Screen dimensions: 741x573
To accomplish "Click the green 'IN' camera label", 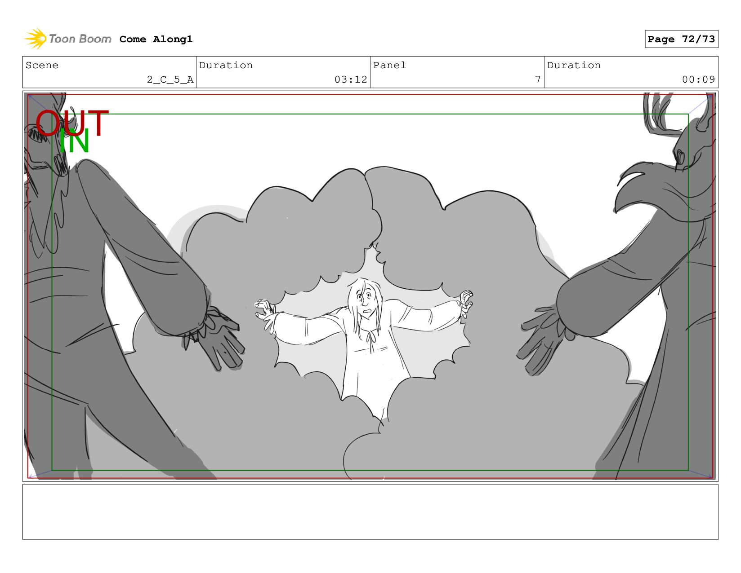I will coord(74,141).
